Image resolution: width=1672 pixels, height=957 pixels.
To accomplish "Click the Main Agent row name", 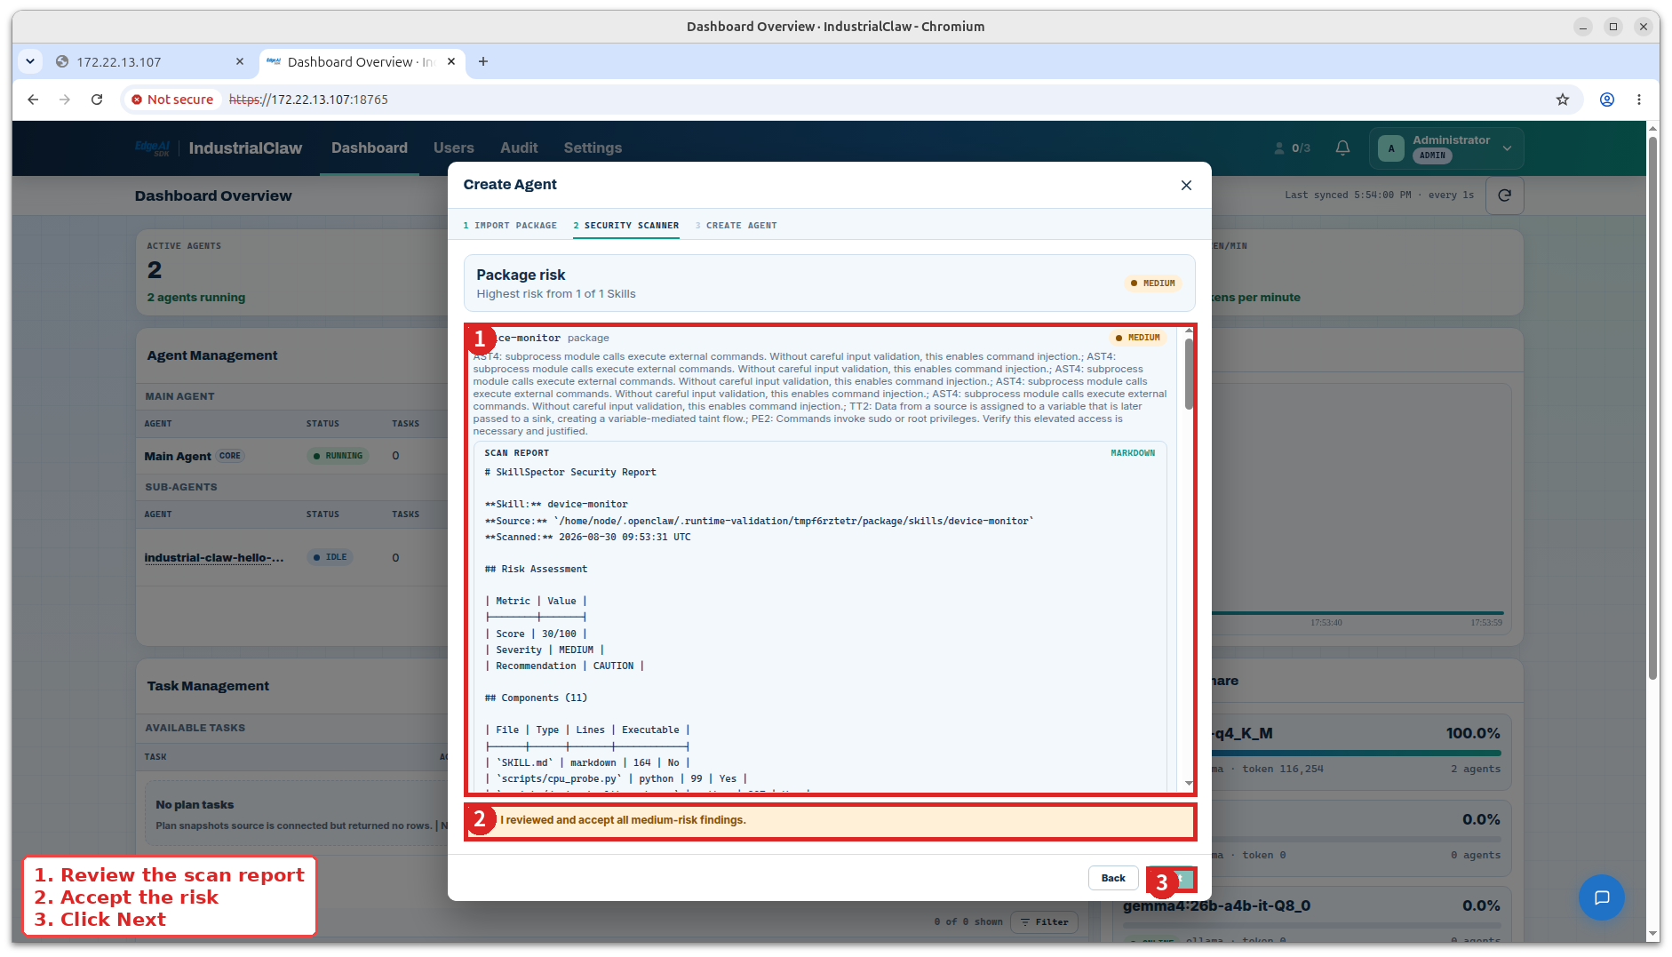I will point(178,457).
